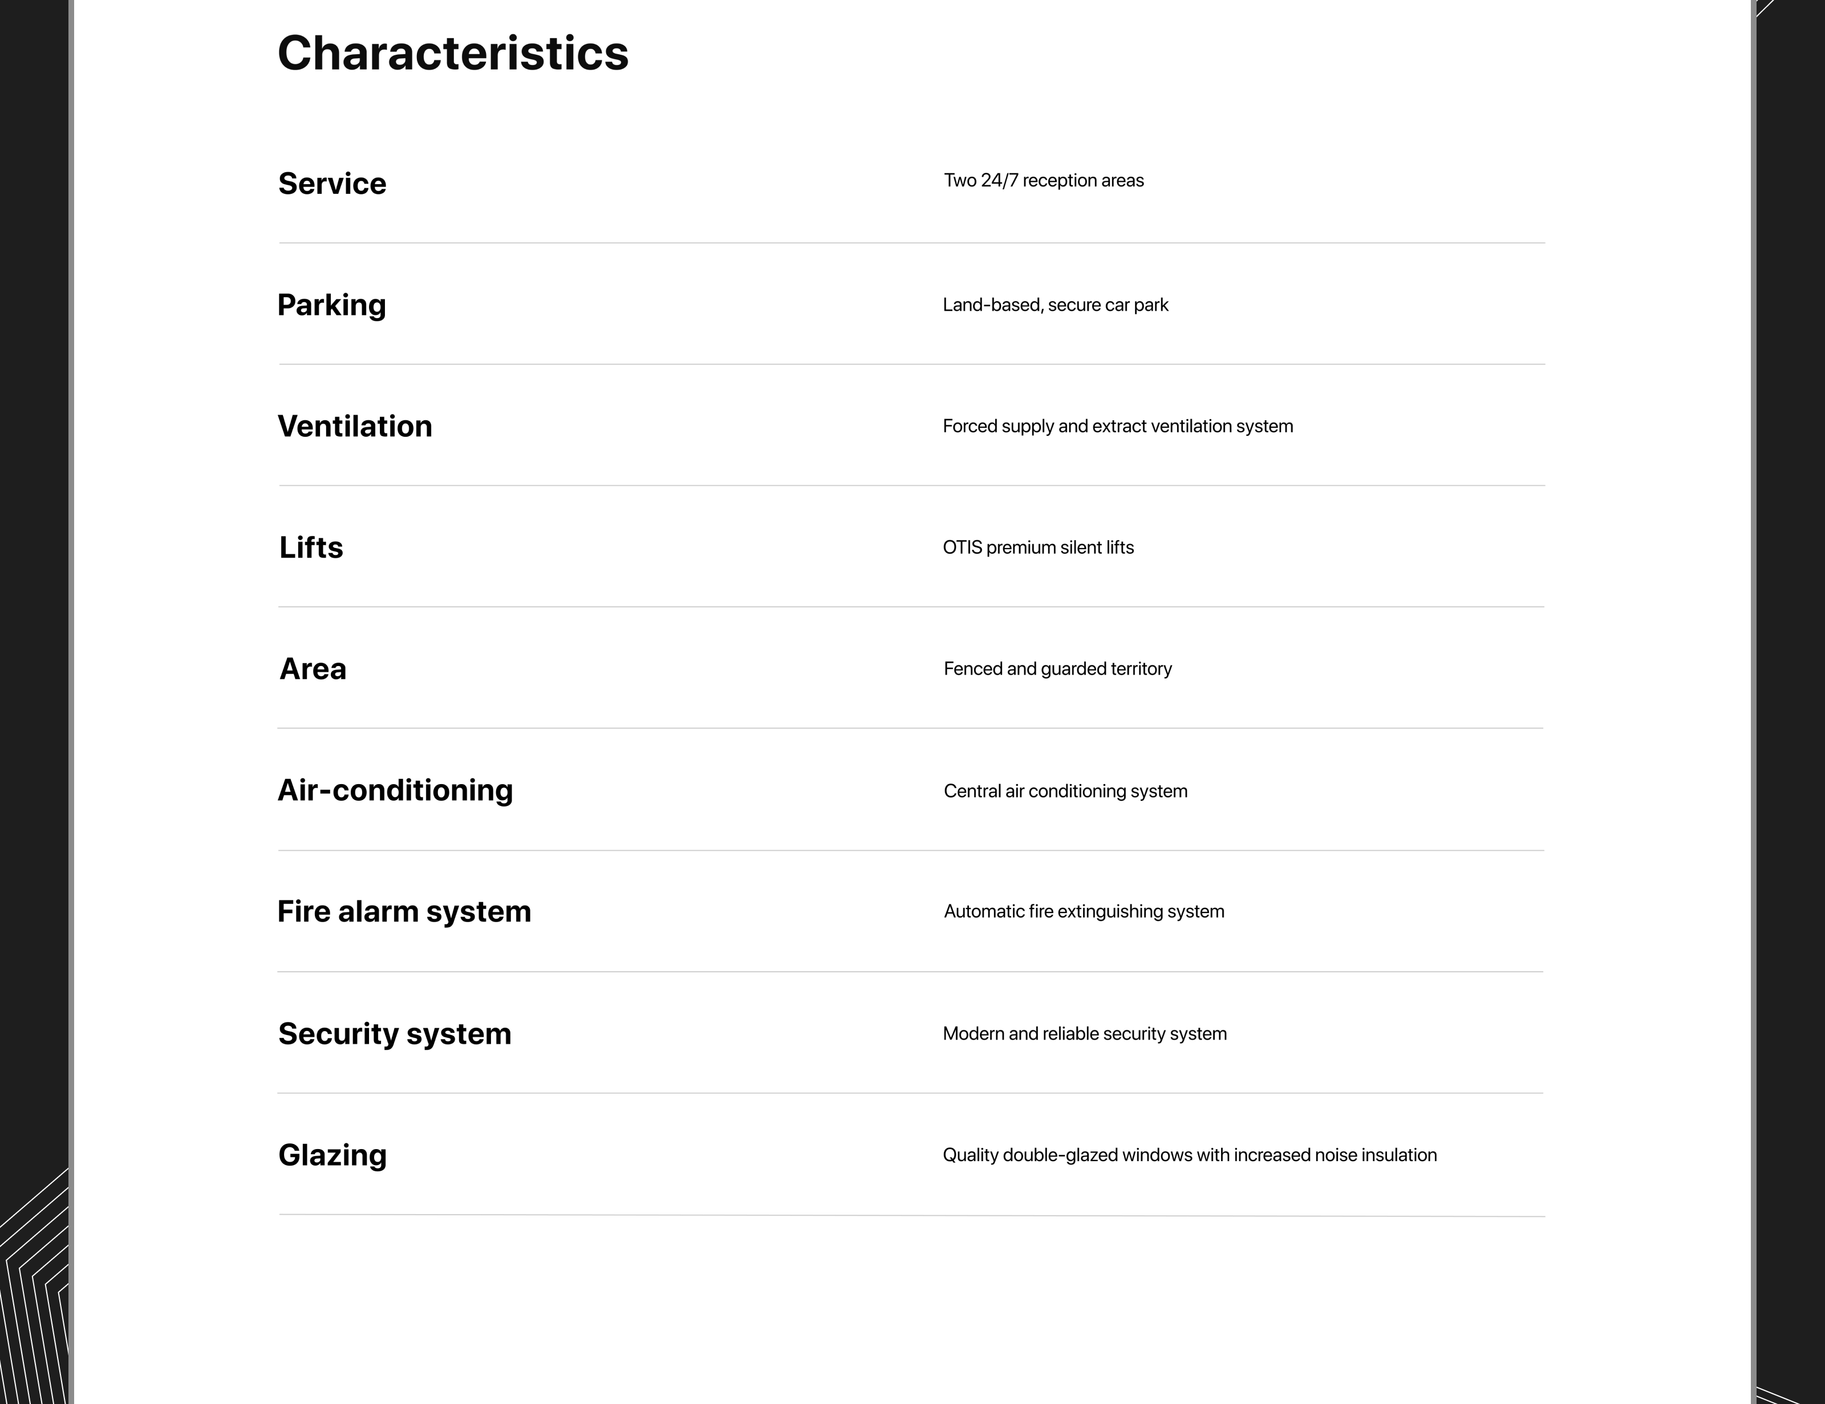
Task: Select the double-glazed windows description
Action: click(x=1189, y=1155)
